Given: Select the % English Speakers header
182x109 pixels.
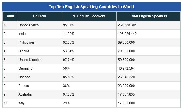Looking at the screenshot, I should [89, 16].
